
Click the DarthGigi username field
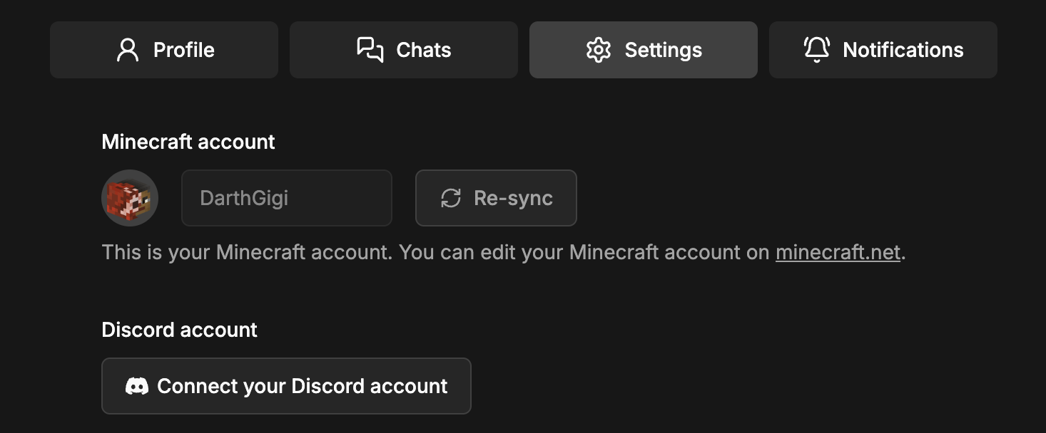coord(286,198)
